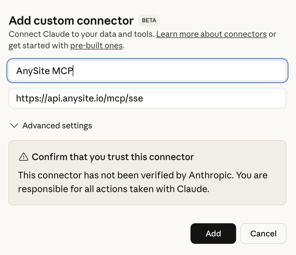The height and width of the screenshot is (255, 296).
Task: Open the Learn more about connectors link
Action: point(211,34)
